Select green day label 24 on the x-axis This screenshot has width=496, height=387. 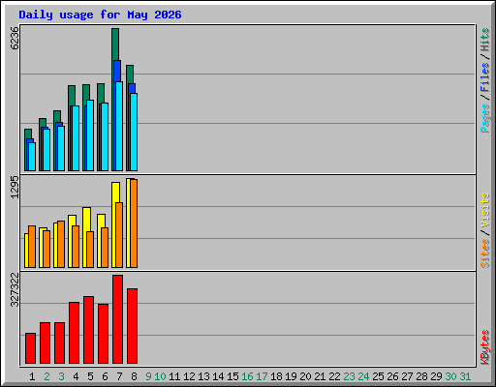(363, 376)
